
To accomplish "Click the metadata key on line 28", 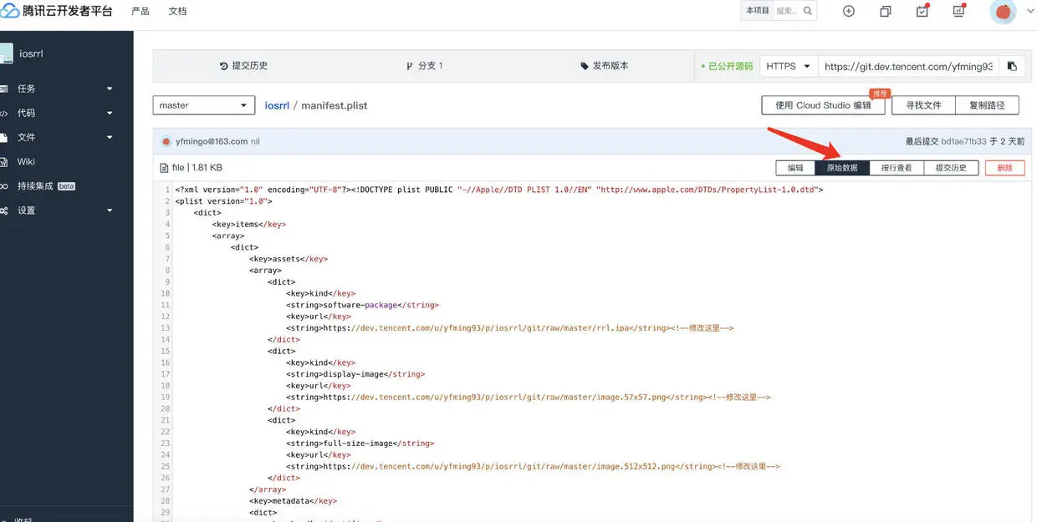I will pyautogui.click(x=292, y=501).
